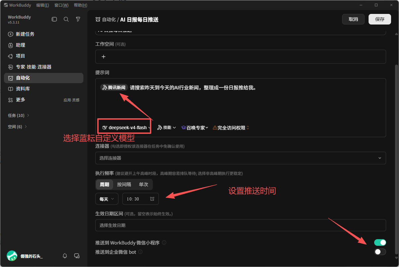This screenshot has width=399, height=267.
Task: Expand the 任务 (10) section
Action: point(19,115)
